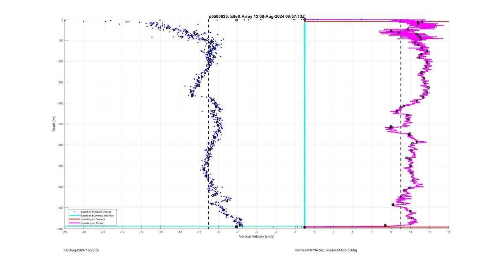Image resolution: width=496 pixels, height=257 pixels.
Task: Click the y-axis tick label 600
Action: [x=60, y=145]
